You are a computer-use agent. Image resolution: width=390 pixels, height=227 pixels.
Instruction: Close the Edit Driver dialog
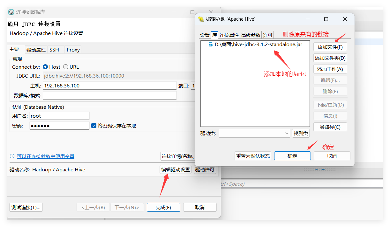point(345,19)
